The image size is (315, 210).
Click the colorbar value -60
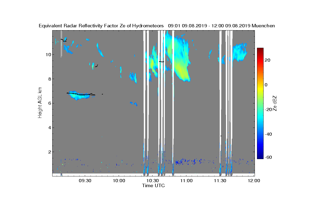click(268, 157)
